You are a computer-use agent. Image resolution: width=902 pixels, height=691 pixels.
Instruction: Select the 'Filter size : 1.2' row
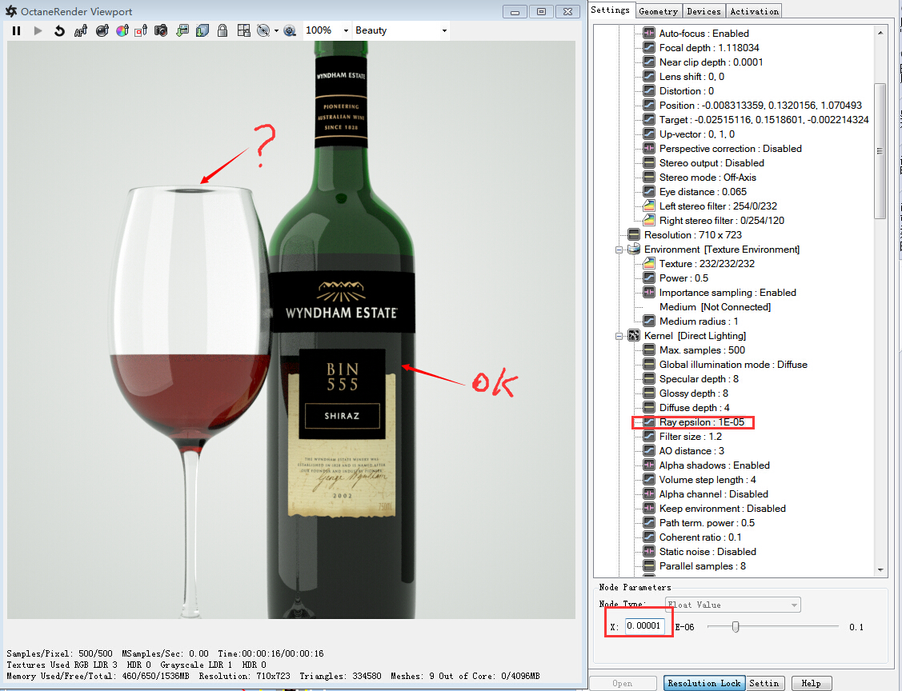pos(690,437)
